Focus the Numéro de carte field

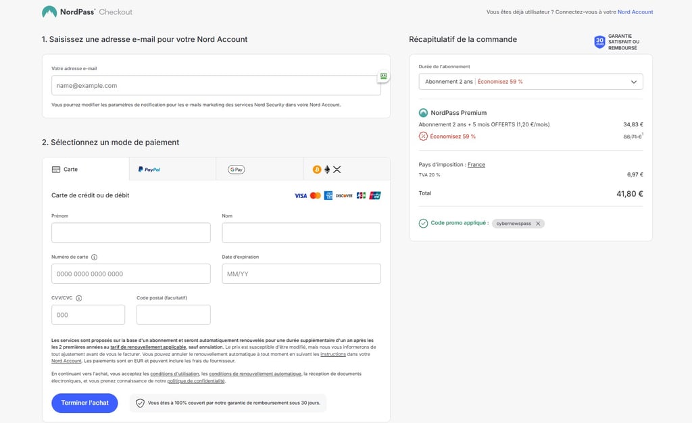[131, 274]
